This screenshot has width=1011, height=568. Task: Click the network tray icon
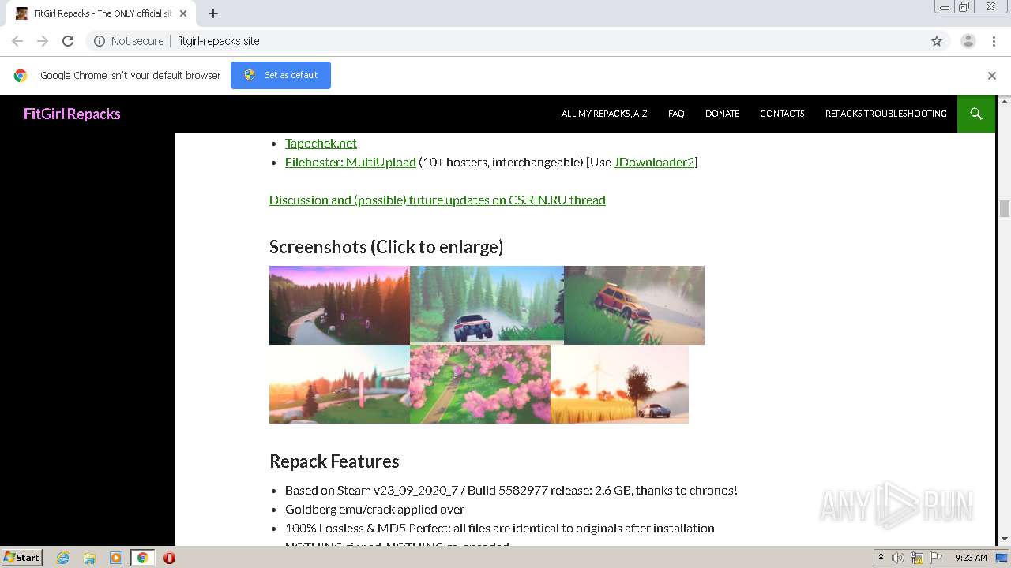tap(917, 558)
